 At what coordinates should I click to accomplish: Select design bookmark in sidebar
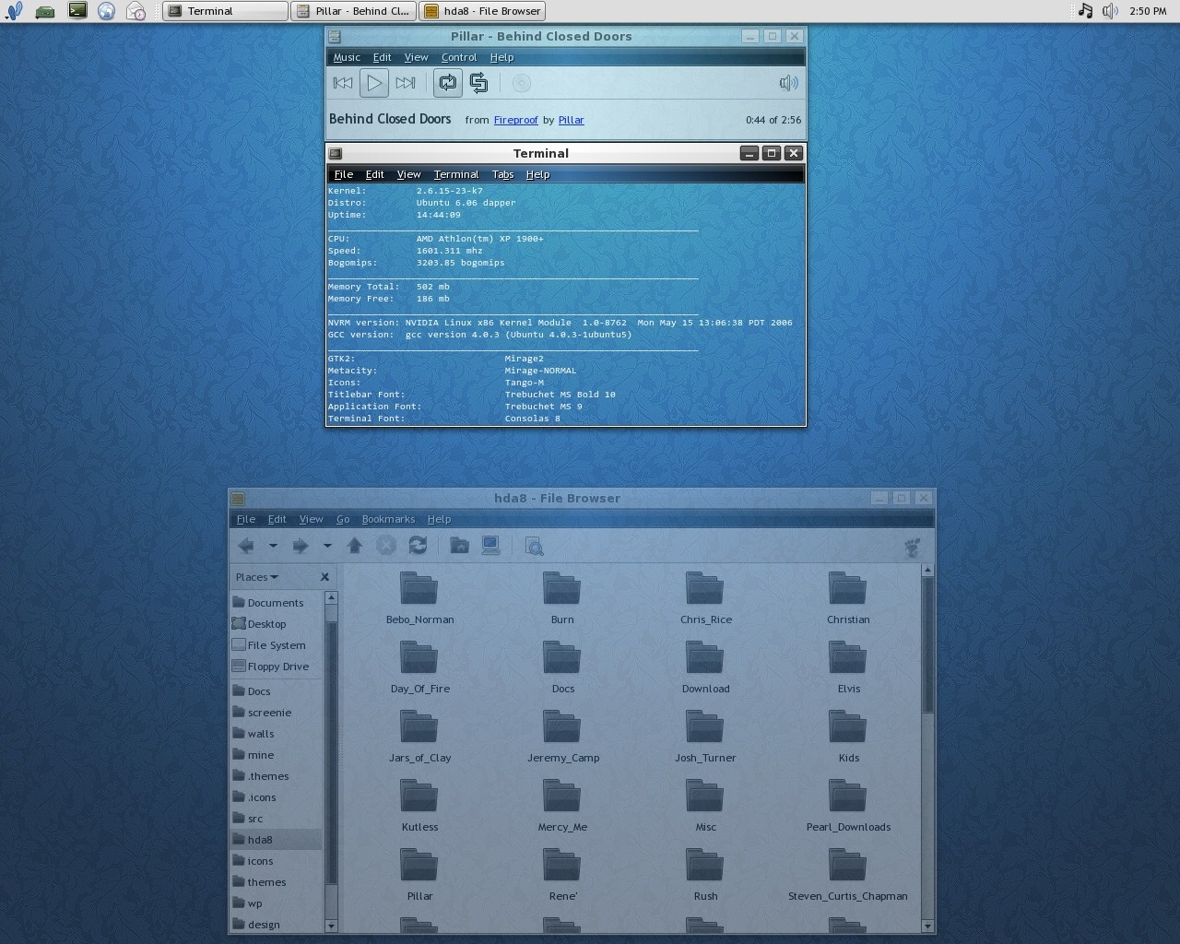pyautogui.click(x=276, y=925)
